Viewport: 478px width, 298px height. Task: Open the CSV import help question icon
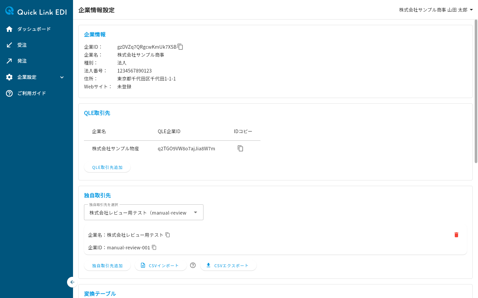(x=193, y=265)
